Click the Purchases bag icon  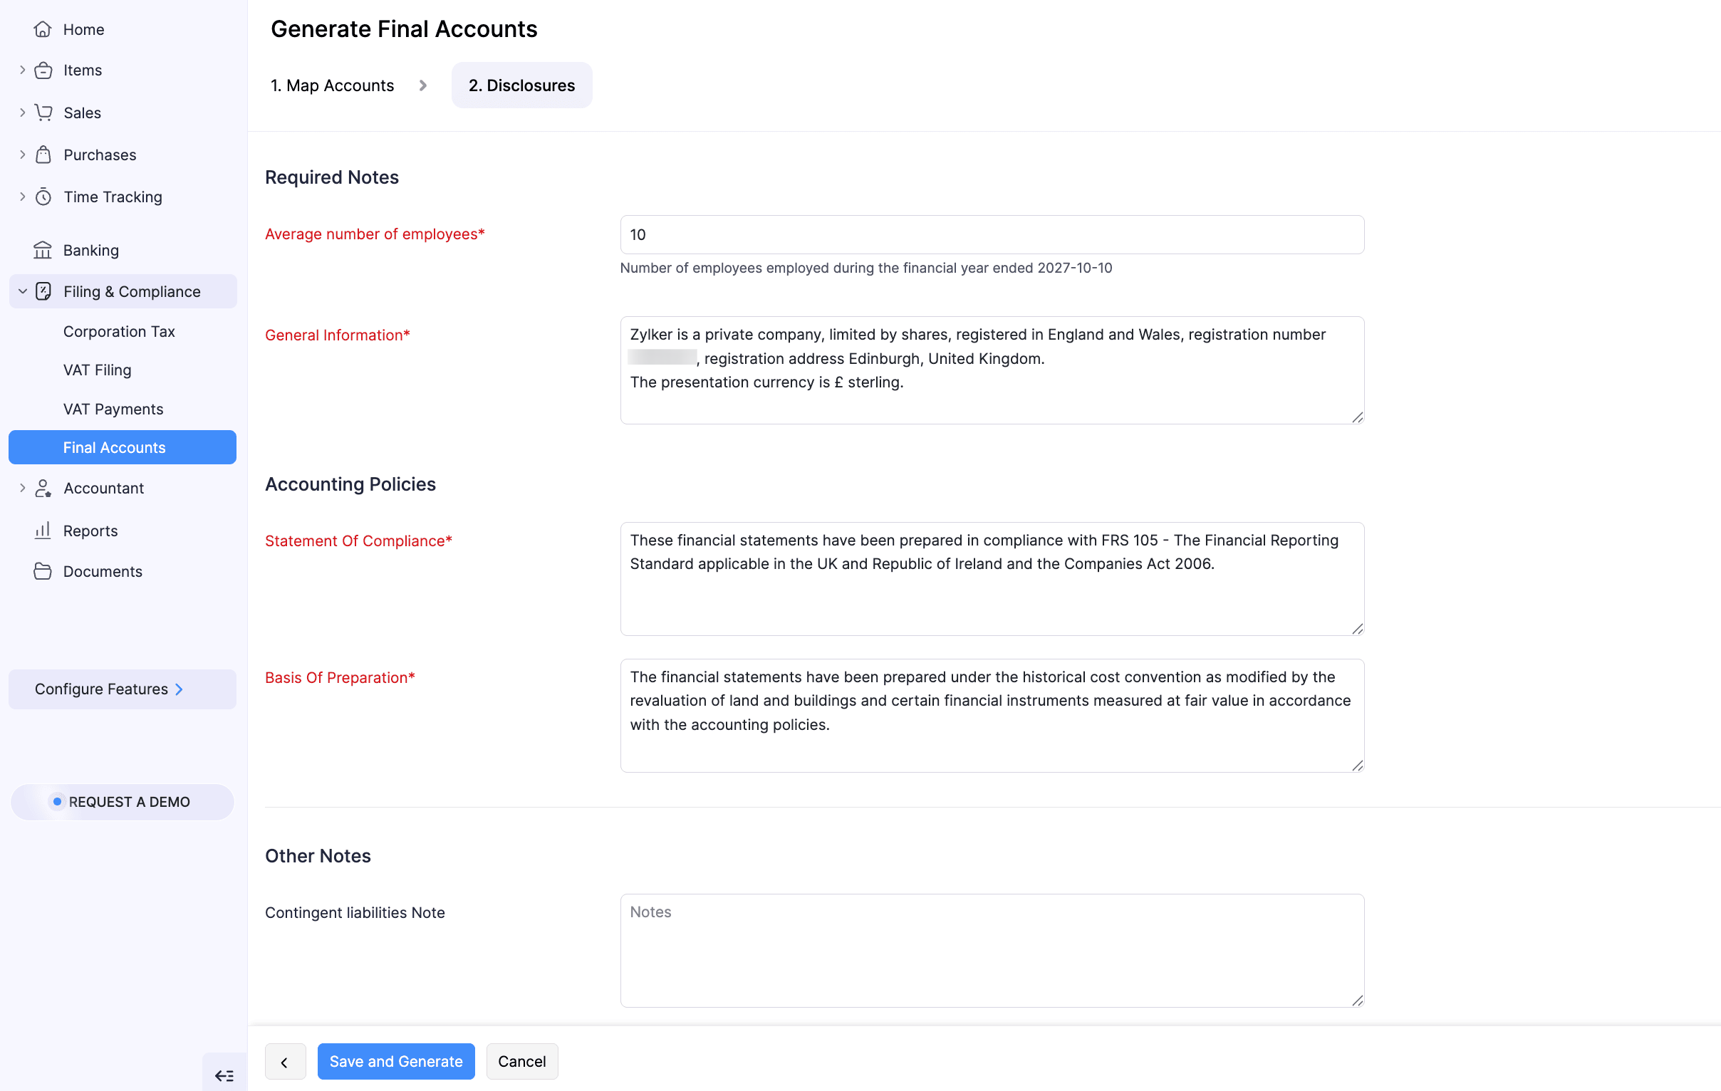pos(43,155)
